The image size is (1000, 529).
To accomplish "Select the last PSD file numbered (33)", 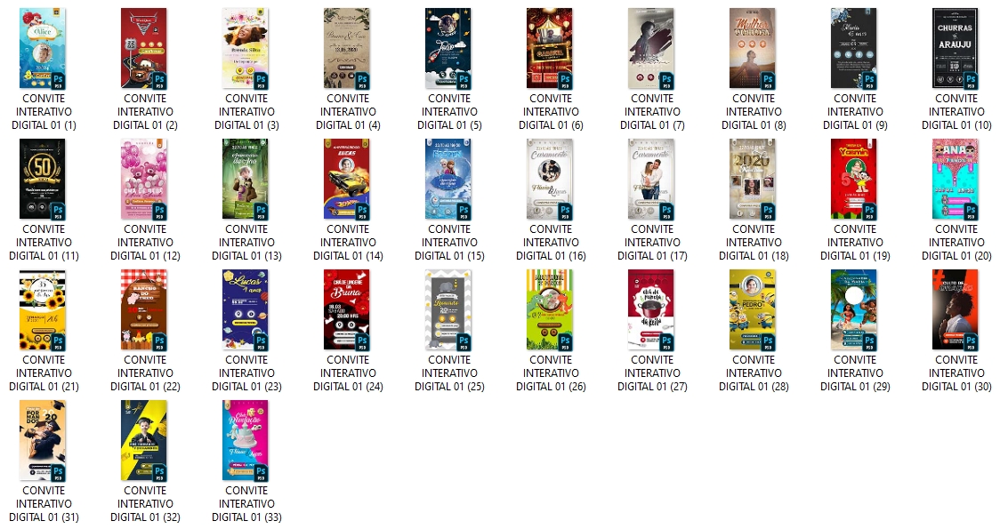I will click(x=246, y=440).
